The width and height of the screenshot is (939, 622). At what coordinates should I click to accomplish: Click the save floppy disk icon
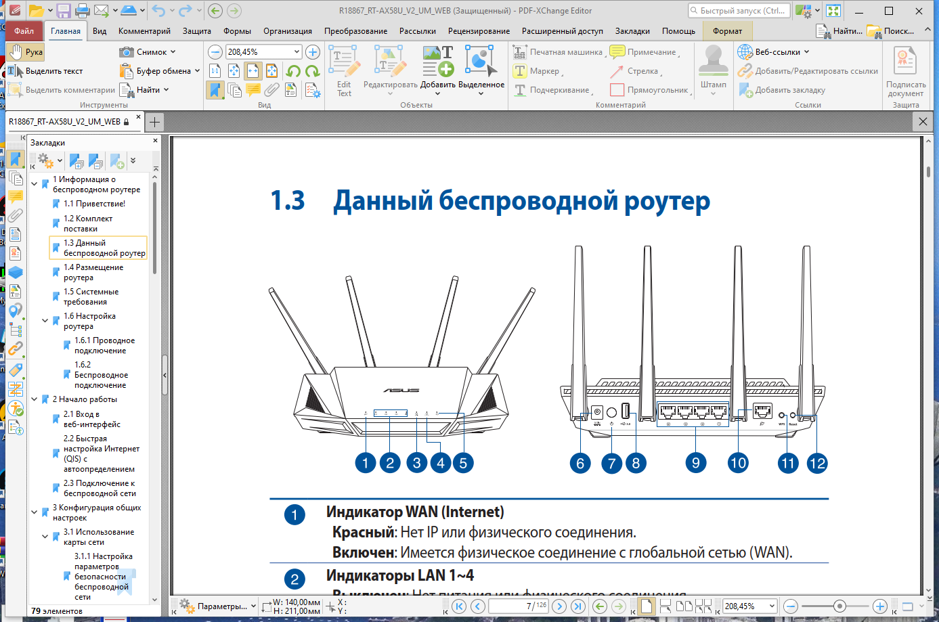(x=64, y=10)
